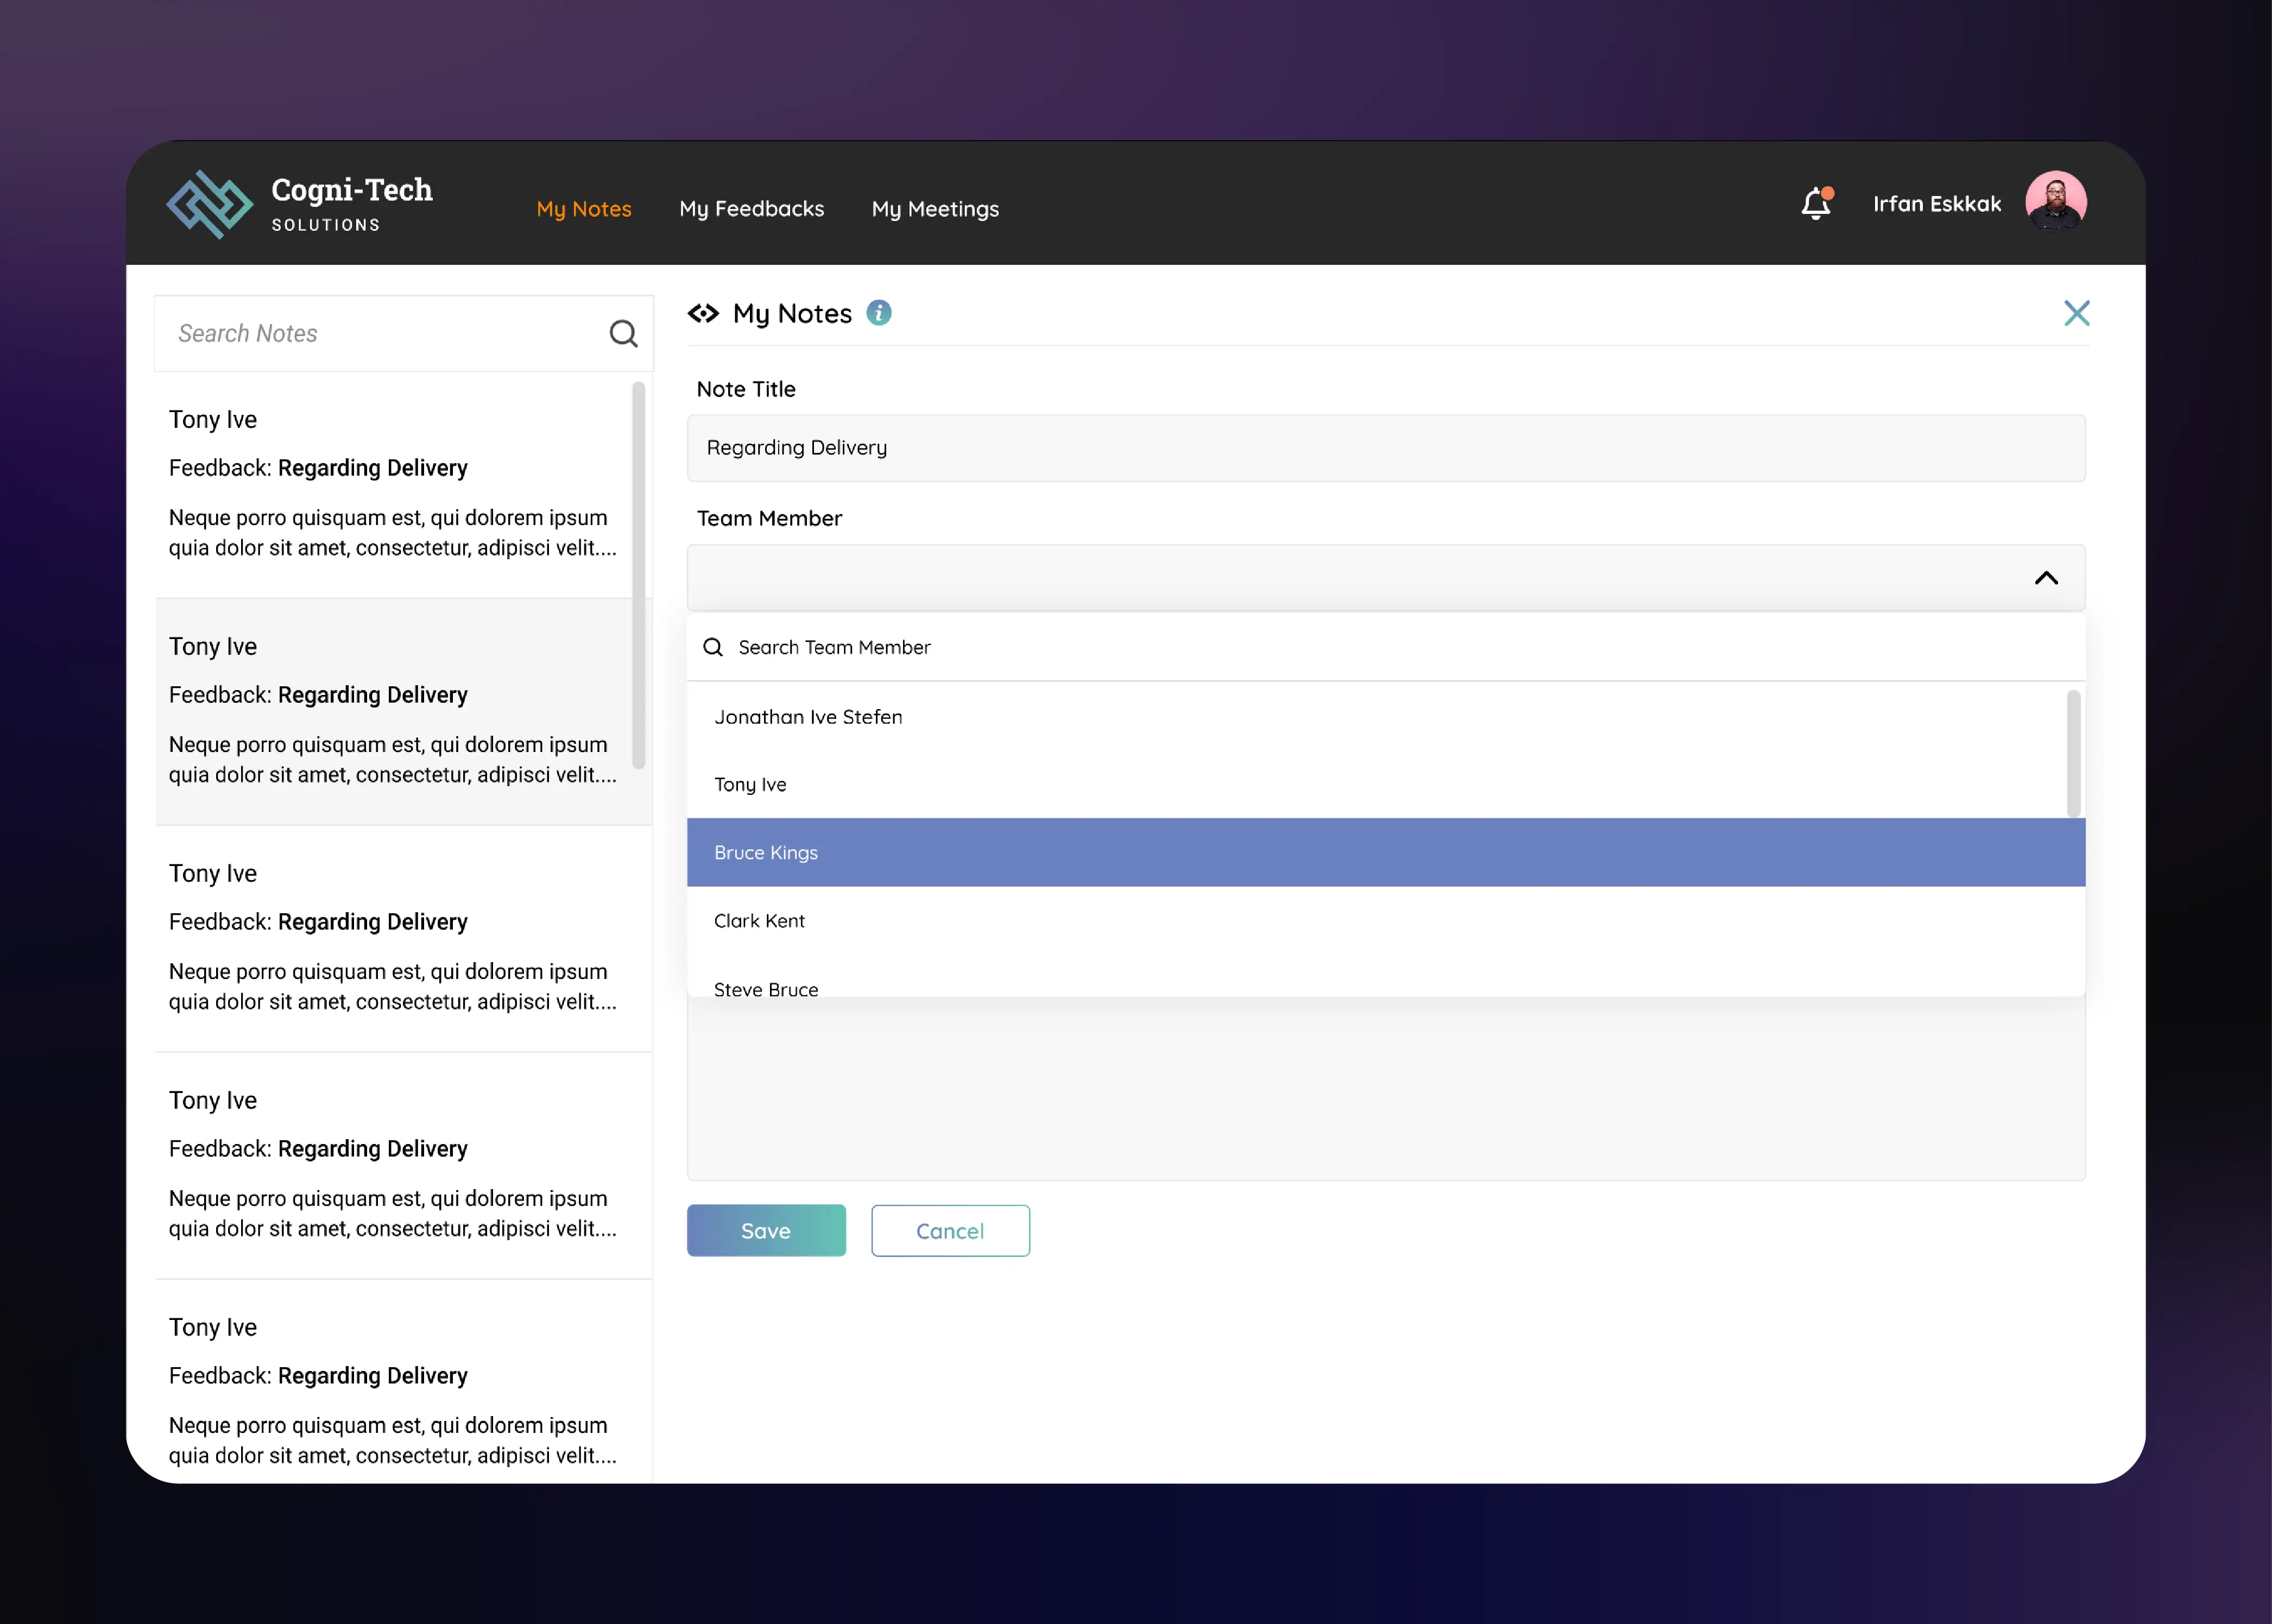Click the code-style icon beside My Notes heading
This screenshot has height=1624, width=2272.
703,314
